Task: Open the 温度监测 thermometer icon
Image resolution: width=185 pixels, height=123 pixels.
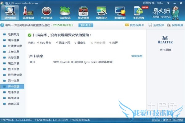Action: (x=28, y=13)
